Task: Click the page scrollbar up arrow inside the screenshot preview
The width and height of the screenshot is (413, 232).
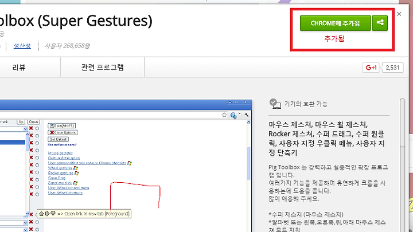Action: pos(248,123)
